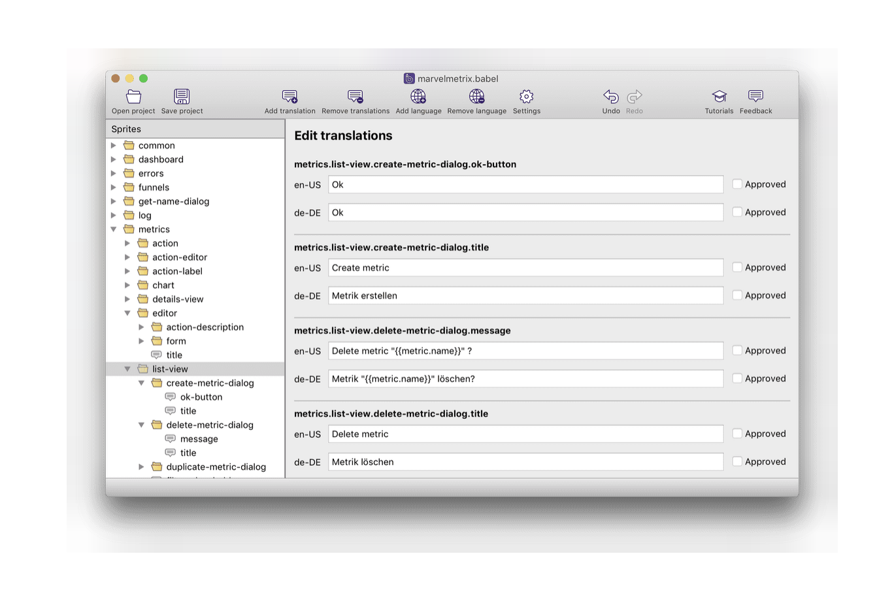
Task: Collapse the list-view folder arrow
Action: point(127,369)
